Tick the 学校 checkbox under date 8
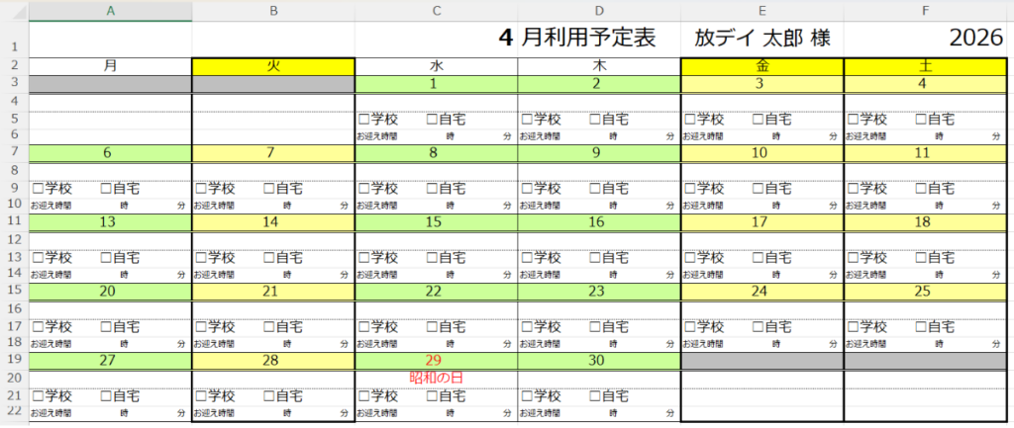The image size is (1014, 428). [363, 189]
